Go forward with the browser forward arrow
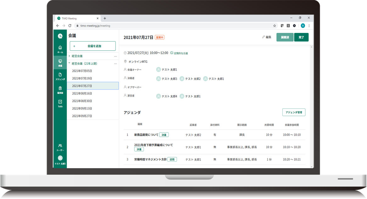The width and height of the screenshot is (367, 199). pyautogui.click(x=64, y=26)
